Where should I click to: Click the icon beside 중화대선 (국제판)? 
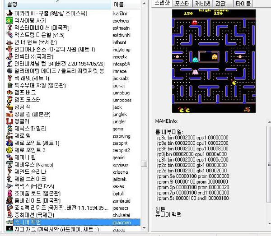(x=9, y=215)
